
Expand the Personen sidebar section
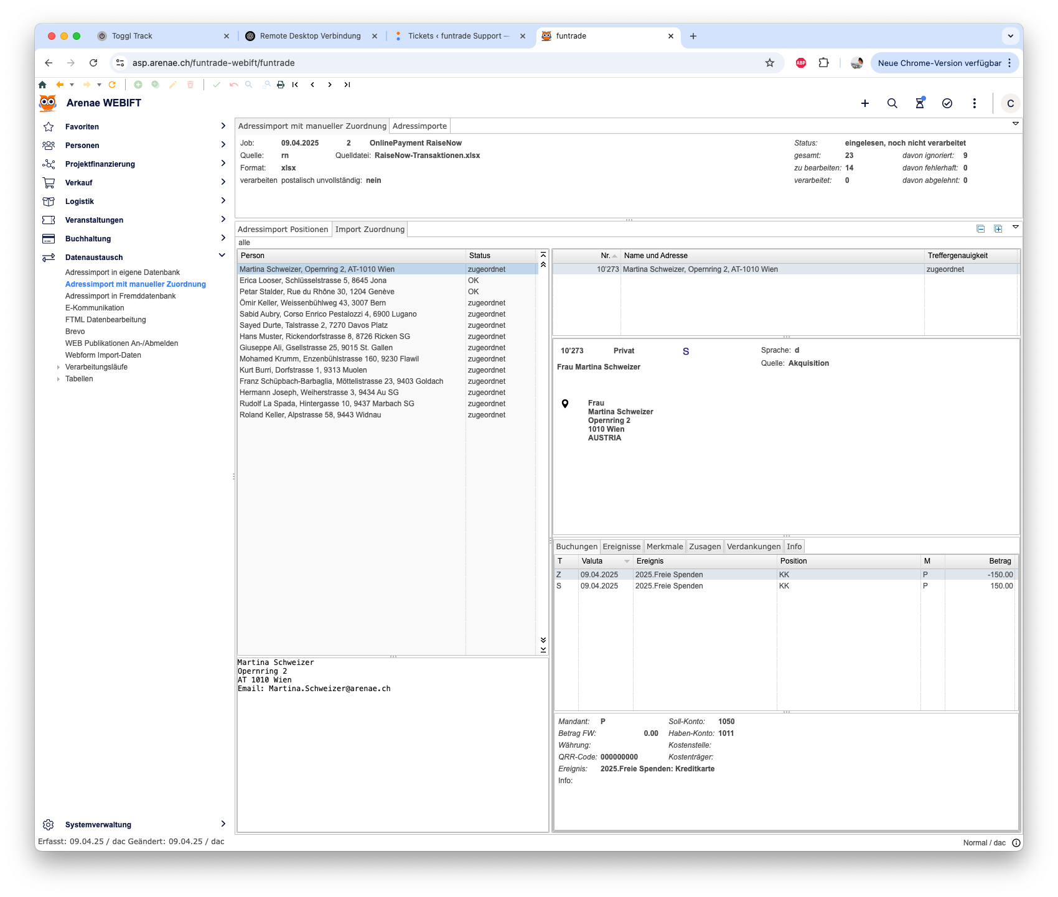pyautogui.click(x=223, y=145)
